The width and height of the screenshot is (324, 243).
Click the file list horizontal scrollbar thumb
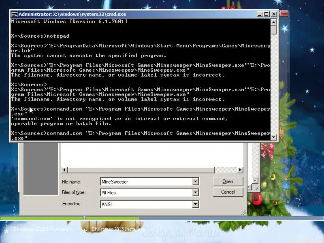(141, 170)
